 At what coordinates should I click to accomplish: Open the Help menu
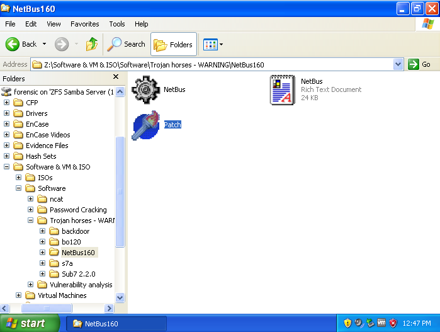pyautogui.click(x=142, y=24)
